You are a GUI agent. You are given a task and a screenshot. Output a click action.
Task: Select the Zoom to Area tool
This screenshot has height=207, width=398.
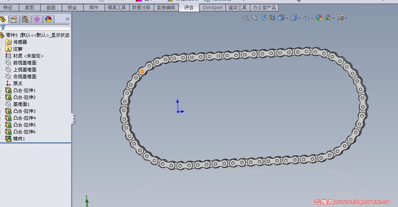[x=254, y=18]
